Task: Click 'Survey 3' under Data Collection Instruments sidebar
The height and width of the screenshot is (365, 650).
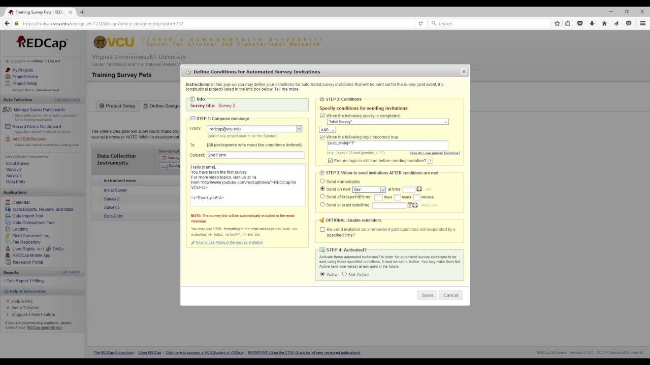Action: click(x=14, y=175)
